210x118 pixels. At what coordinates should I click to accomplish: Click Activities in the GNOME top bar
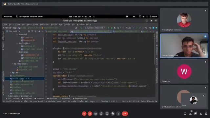tap(8, 16)
